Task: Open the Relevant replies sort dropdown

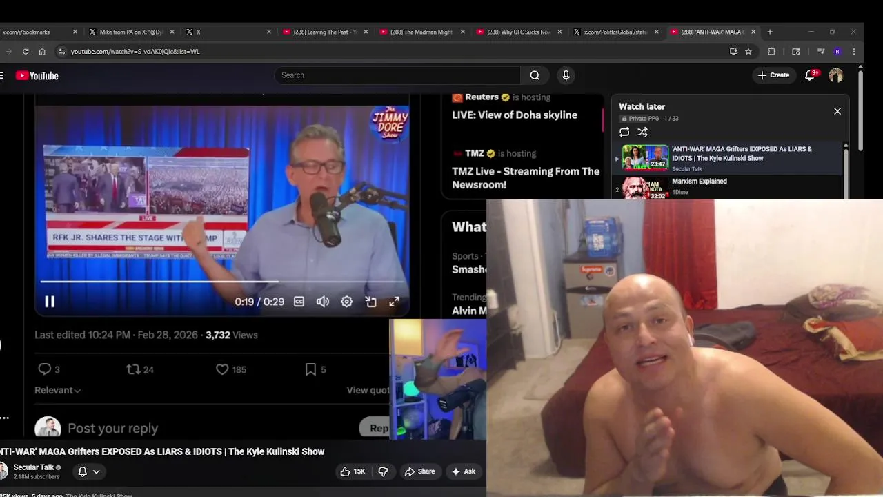Action: (x=58, y=390)
